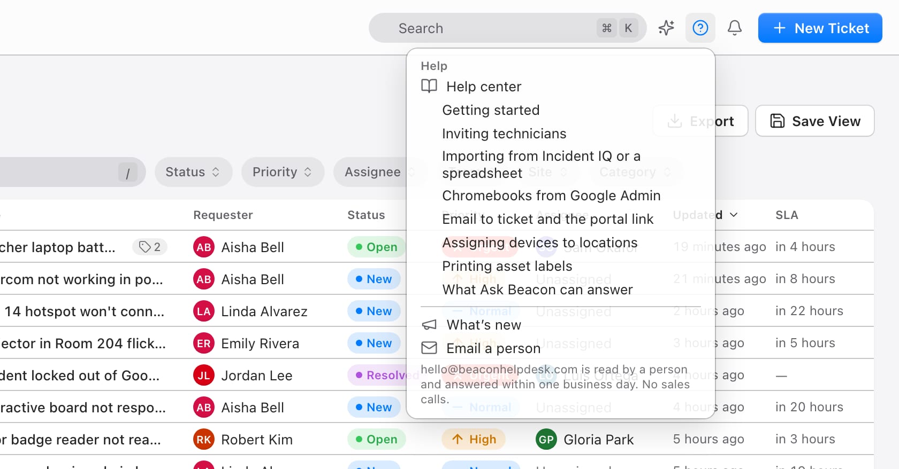
Task: Open the badge reader ticket from Robert Kim
Action: [80, 439]
